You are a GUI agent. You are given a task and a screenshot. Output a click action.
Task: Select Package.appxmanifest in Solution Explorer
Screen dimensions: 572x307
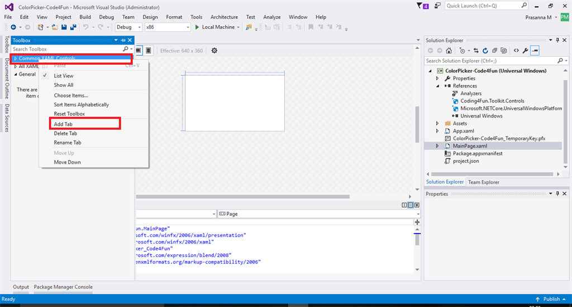[478, 154]
